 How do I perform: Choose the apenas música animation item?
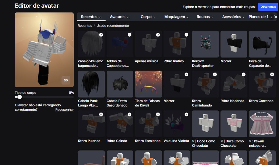[x=148, y=44]
